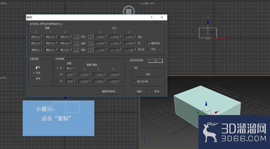Screen dimensions: 270x149
Task: Click the incremental move Y field
Action: pyautogui.click(x=50, y=37)
